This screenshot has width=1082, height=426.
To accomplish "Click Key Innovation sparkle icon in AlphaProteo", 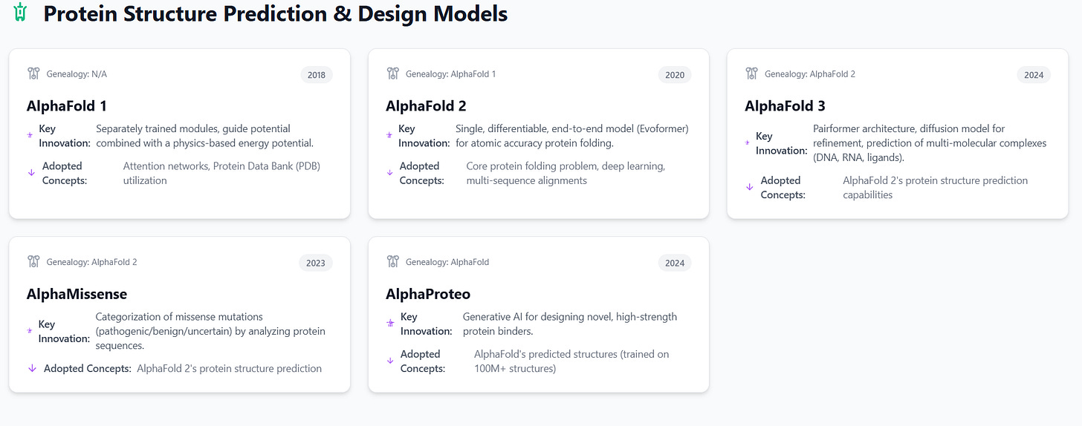I will click(x=390, y=324).
